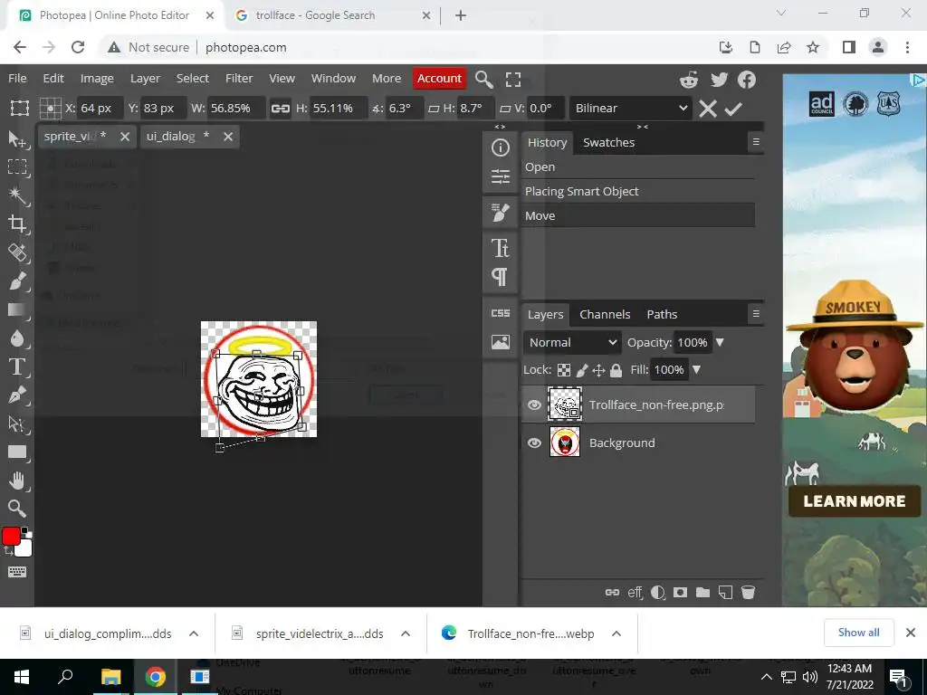Screen dimensions: 927x695
Task: Toggle width-height link constraint
Action: [x=281, y=109]
